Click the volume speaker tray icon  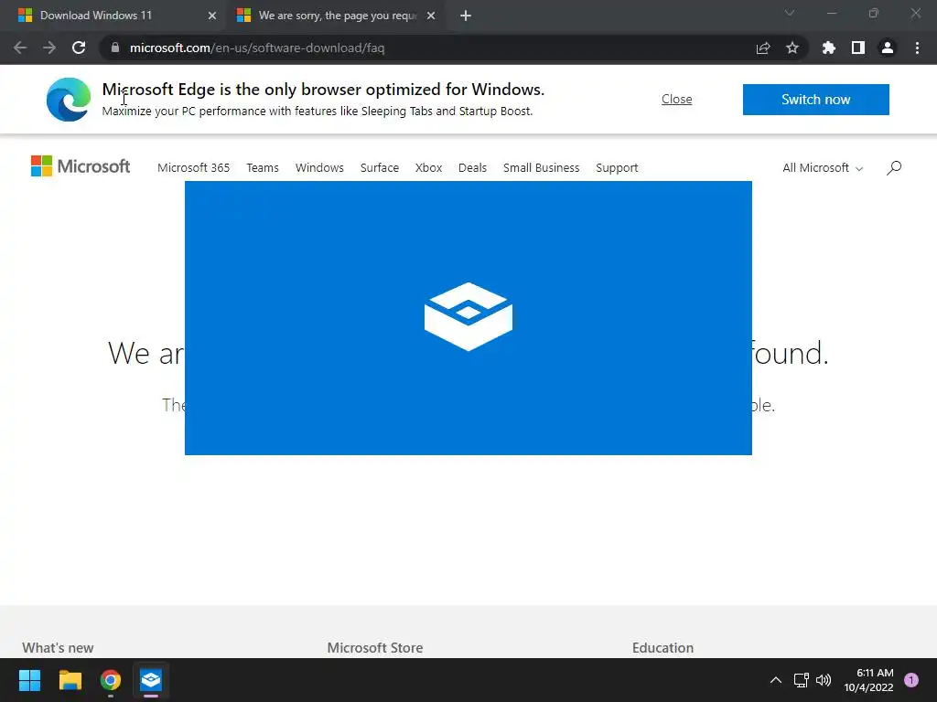tap(824, 680)
